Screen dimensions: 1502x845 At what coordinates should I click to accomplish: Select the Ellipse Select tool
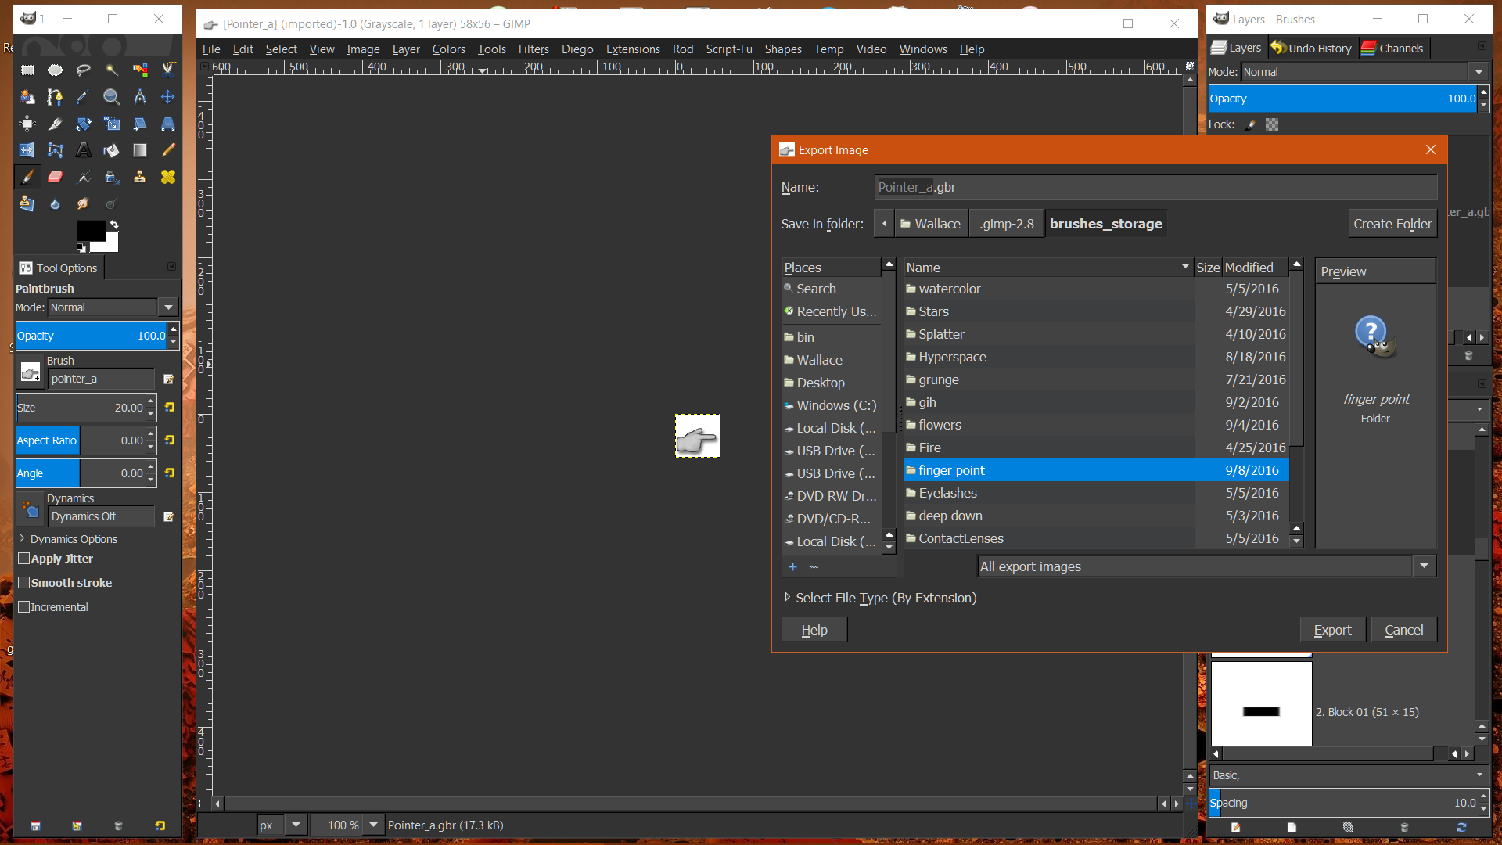click(x=55, y=70)
